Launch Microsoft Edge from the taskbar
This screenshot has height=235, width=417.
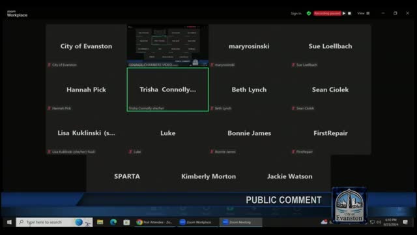pyautogui.click(x=113, y=222)
